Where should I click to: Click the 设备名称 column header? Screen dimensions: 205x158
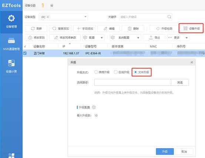(39, 46)
